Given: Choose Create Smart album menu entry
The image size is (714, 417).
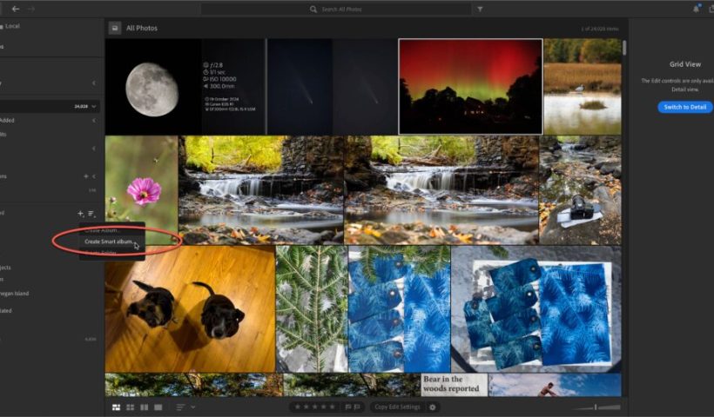Looking at the screenshot, I should (x=110, y=242).
